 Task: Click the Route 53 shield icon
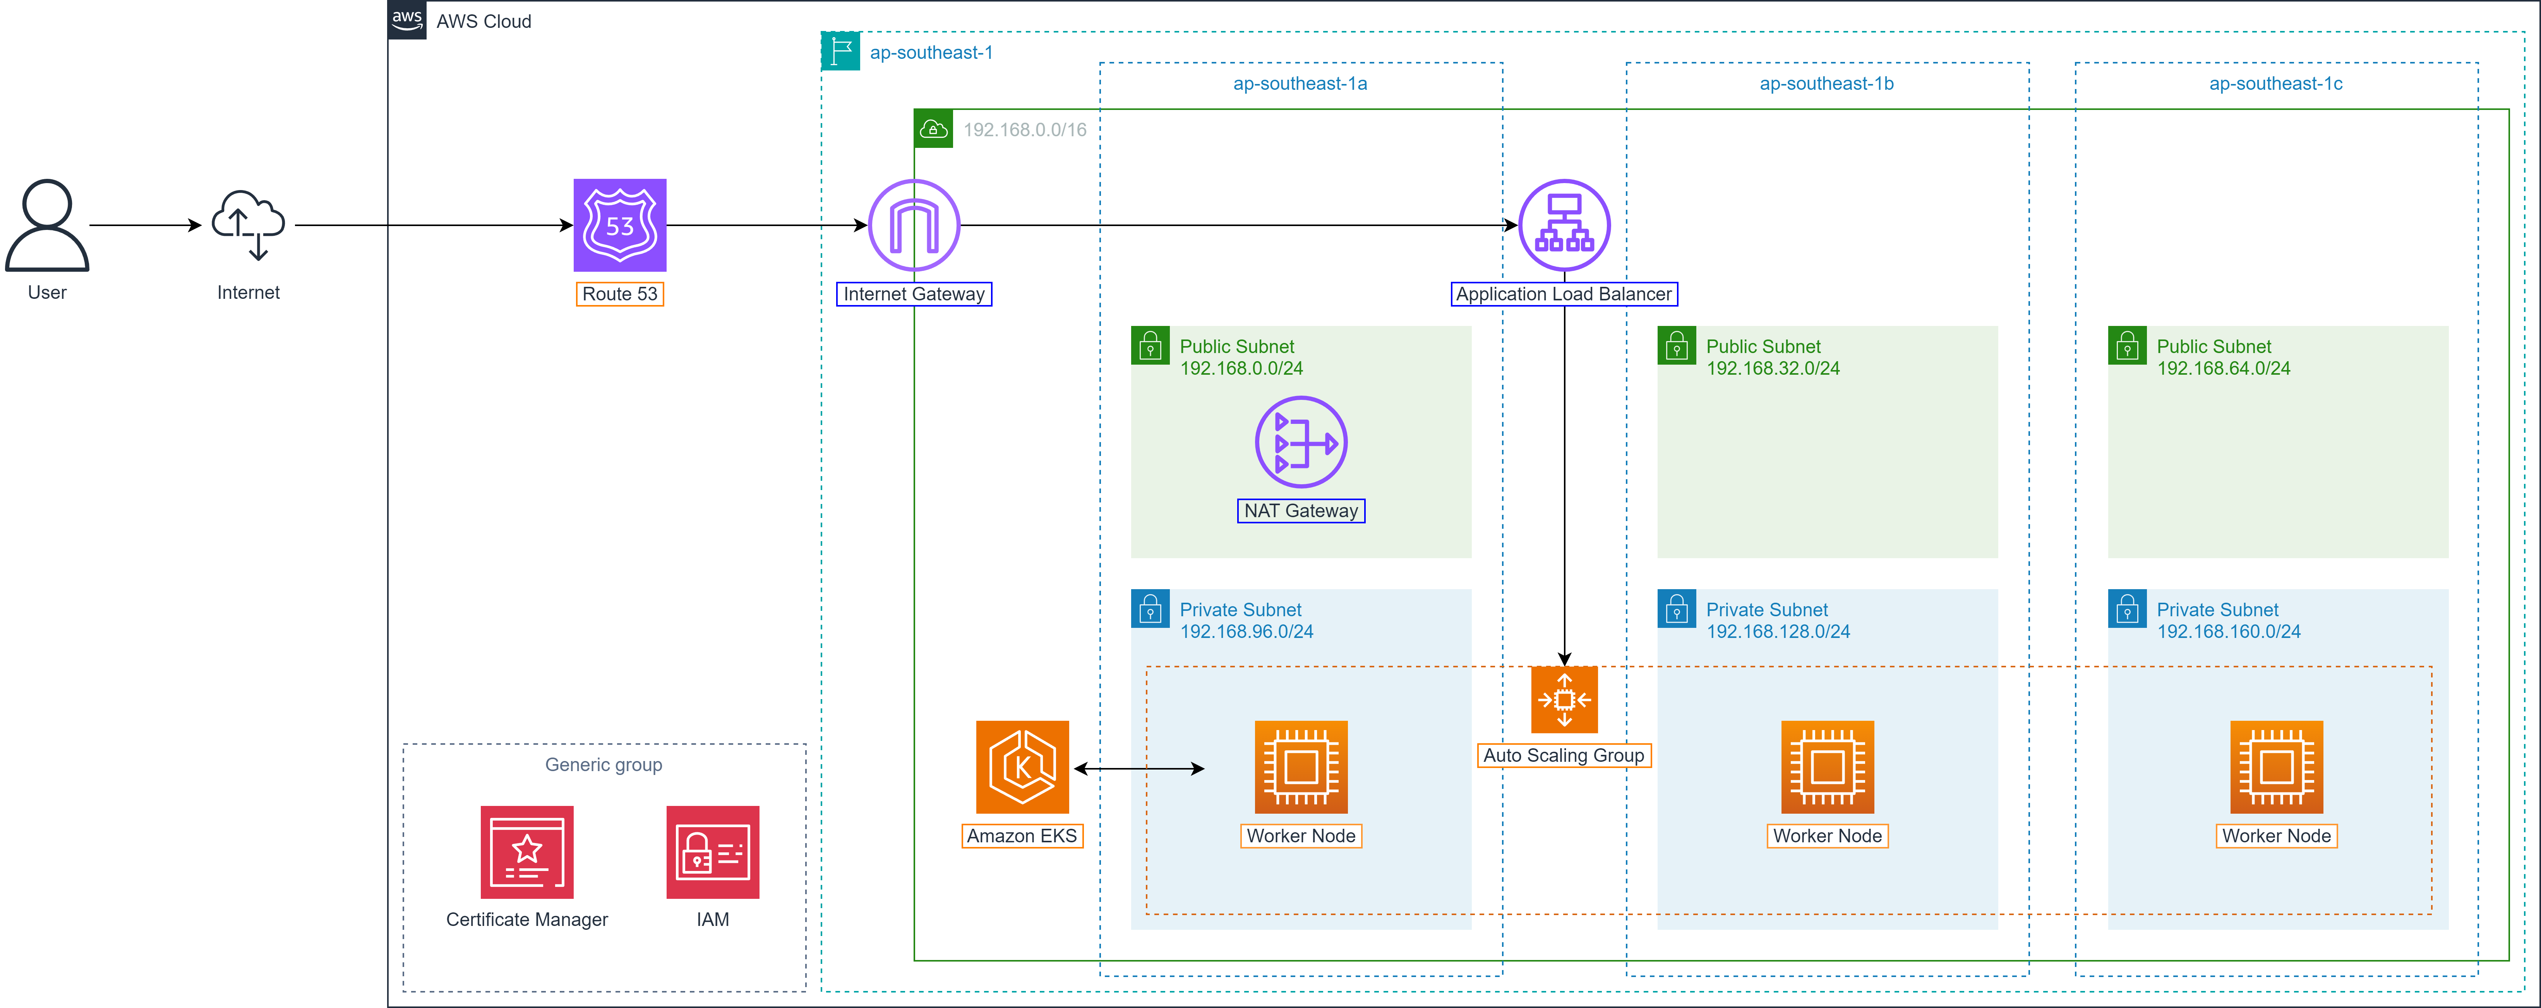(x=619, y=225)
